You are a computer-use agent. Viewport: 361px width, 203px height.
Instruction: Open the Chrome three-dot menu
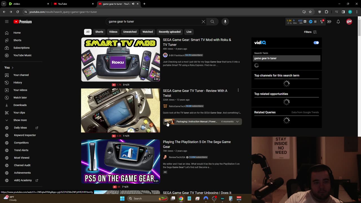(x=357, y=12)
